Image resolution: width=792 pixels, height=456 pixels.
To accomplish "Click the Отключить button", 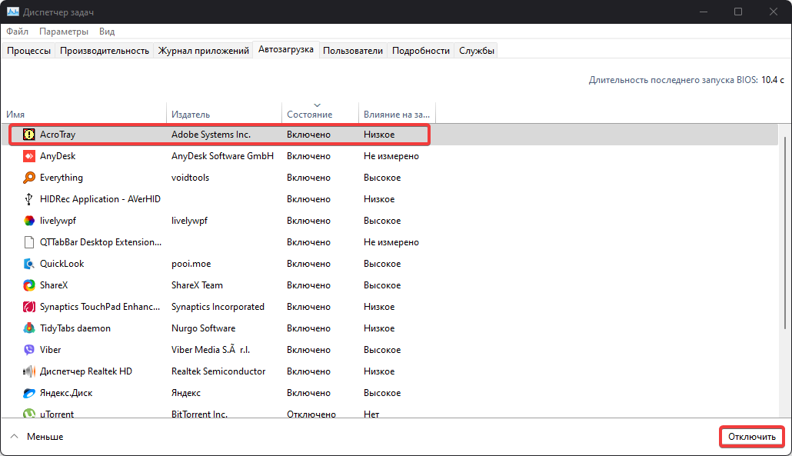I will pyautogui.click(x=751, y=437).
